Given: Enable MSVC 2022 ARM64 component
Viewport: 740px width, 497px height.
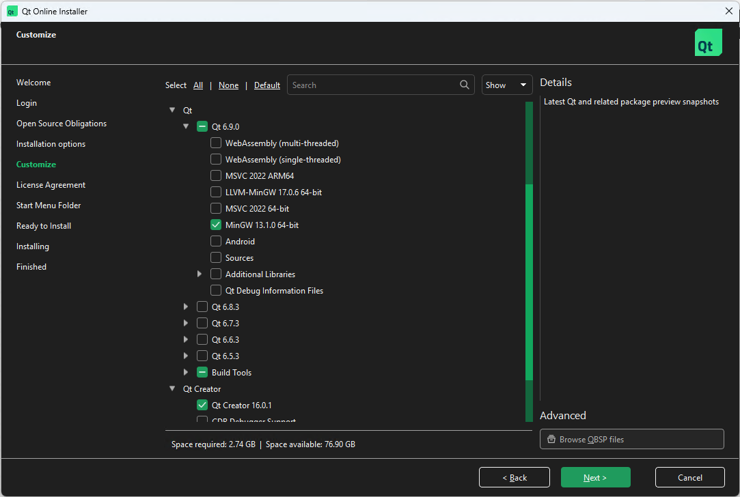Looking at the screenshot, I should pyautogui.click(x=216, y=176).
